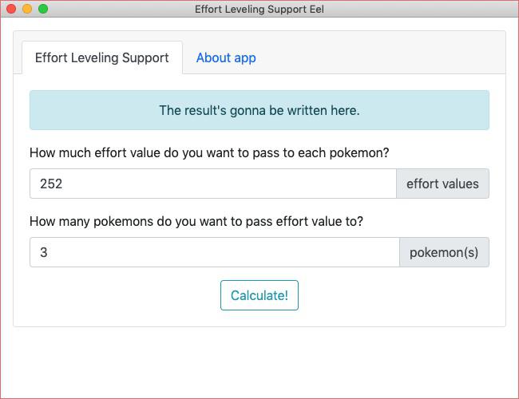Click the 'How much effort value' question label

click(x=209, y=153)
